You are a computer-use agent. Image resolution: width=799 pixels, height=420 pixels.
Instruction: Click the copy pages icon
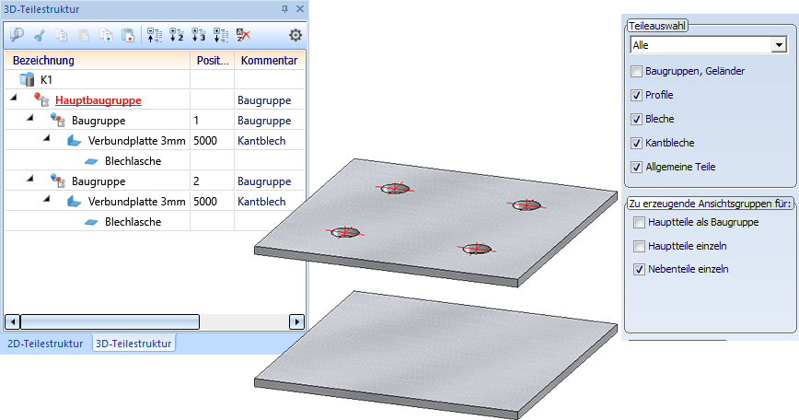point(62,35)
